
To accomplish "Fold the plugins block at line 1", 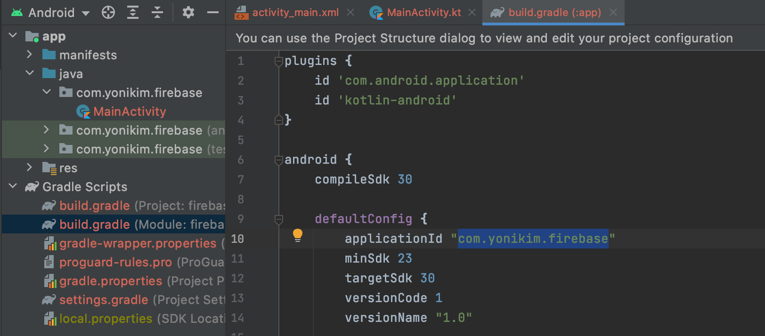I will pyautogui.click(x=278, y=61).
